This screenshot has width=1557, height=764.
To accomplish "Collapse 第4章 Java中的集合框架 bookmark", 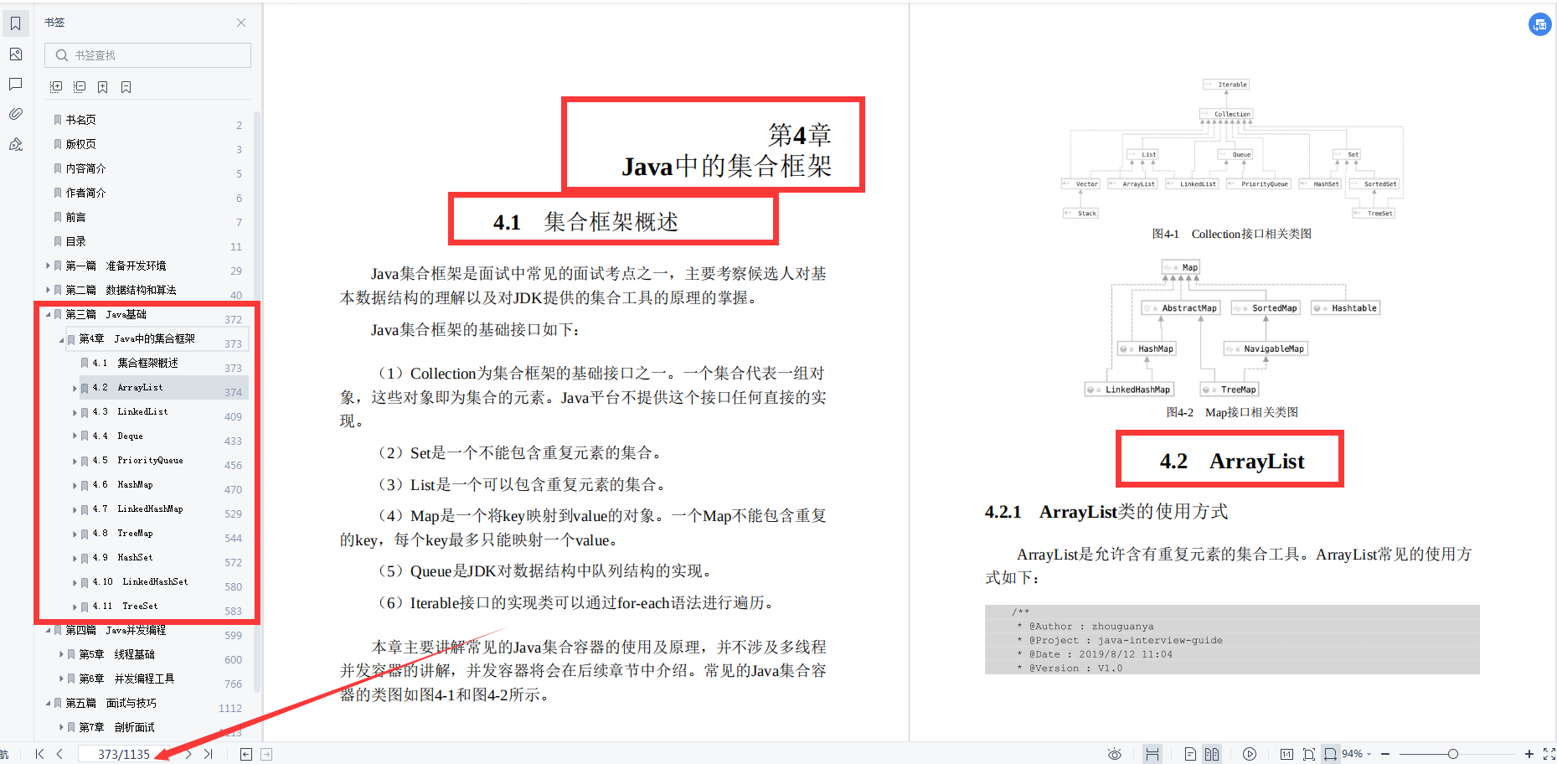I will 61,339.
